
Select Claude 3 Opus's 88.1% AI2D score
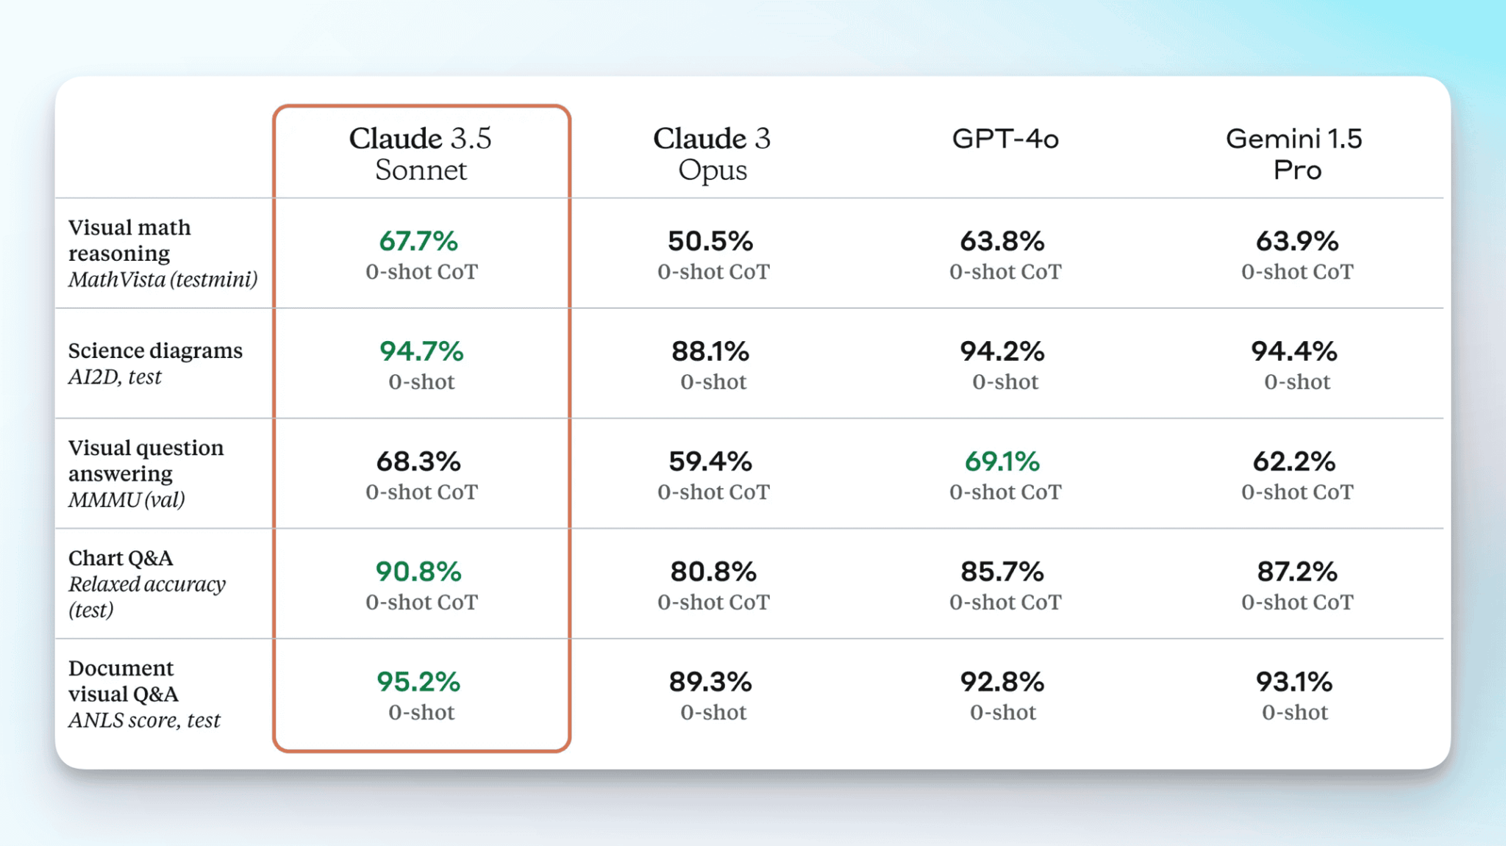coord(710,351)
